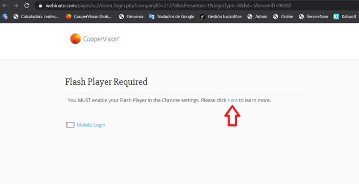
Task: Click the 'You MUST enable your Flash Player' text
Action: point(169,100)
